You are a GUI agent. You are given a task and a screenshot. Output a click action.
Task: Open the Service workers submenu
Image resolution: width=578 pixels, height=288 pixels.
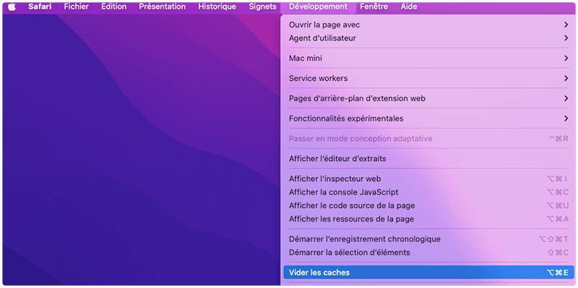click(428, 79)
